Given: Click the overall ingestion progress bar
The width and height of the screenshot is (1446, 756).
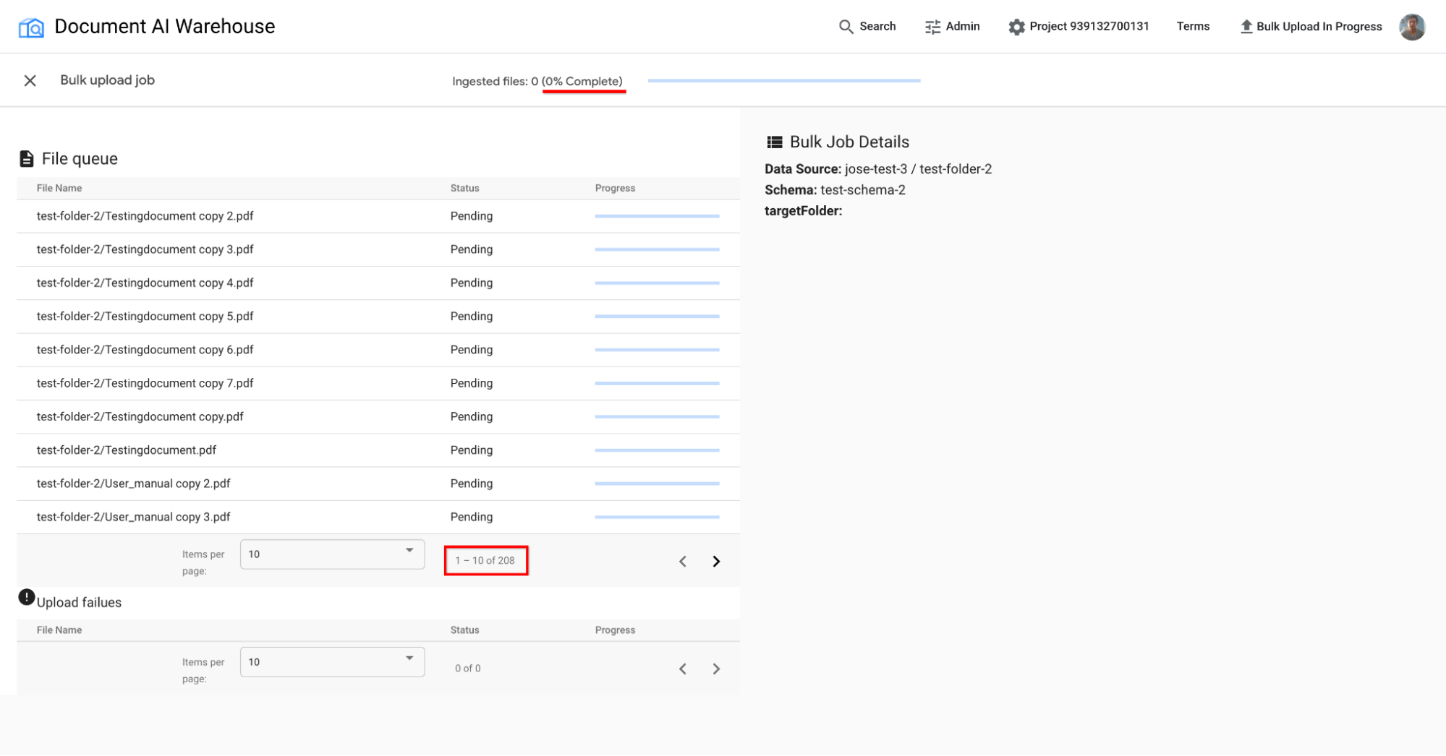Looking at the screenshot, I should coord(784,81).
